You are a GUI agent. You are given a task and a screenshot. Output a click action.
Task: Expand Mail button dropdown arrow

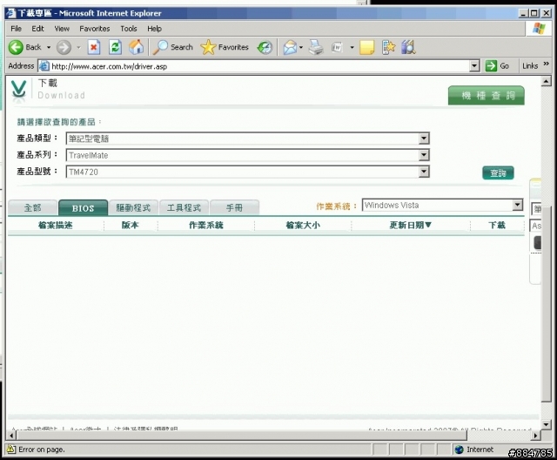pyautogui.click(x=301, y=47)
